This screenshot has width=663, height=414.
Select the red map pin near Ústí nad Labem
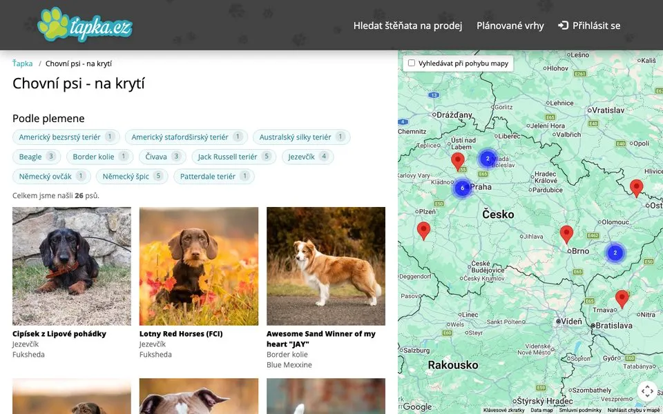click(x=457, y=161)
